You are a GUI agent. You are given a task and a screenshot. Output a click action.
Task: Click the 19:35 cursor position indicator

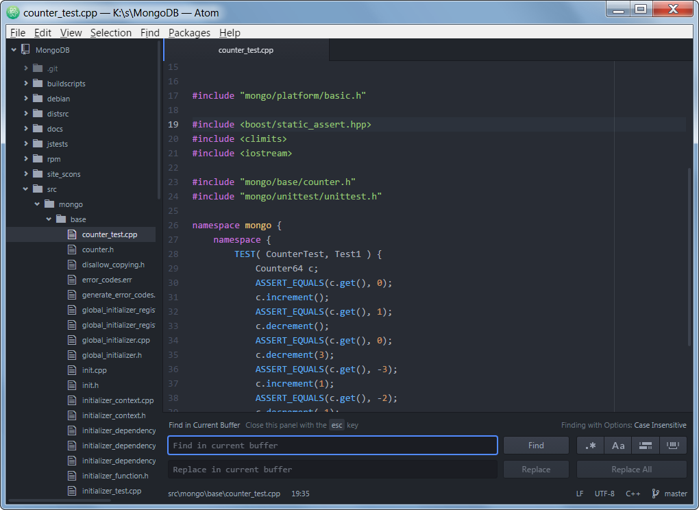(300, 494)
